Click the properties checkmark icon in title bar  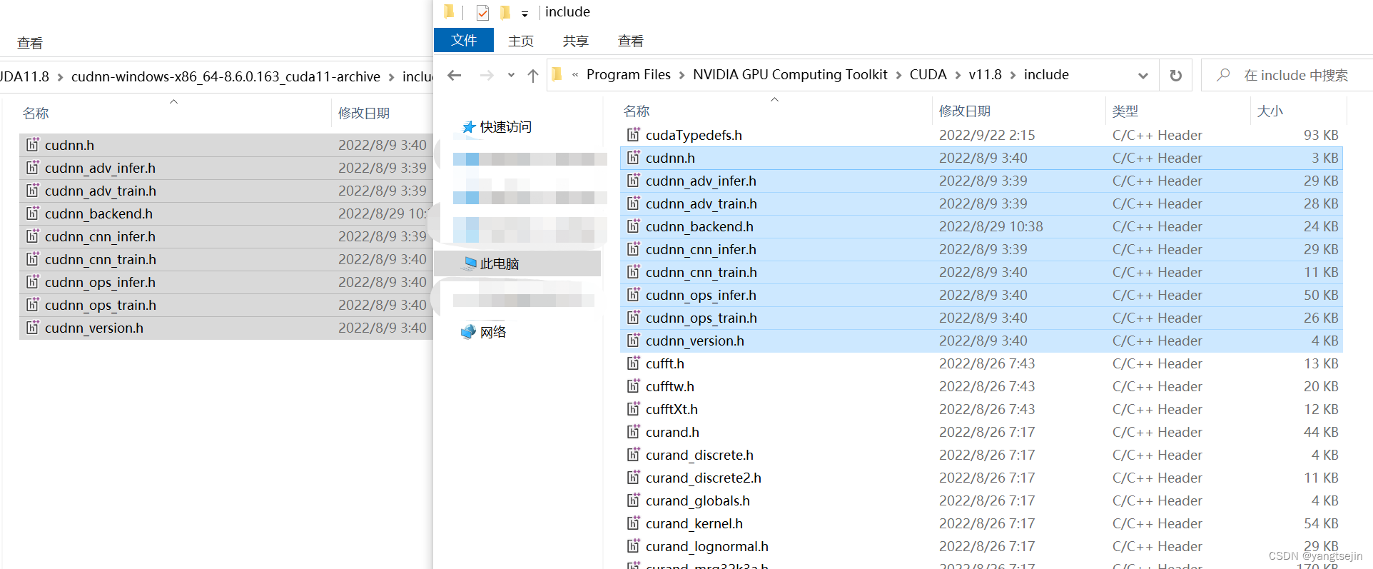click(483, 12)
